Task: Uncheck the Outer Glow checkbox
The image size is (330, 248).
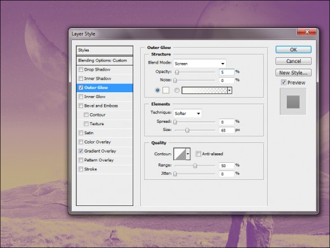Action: click(x=81, y=88)
